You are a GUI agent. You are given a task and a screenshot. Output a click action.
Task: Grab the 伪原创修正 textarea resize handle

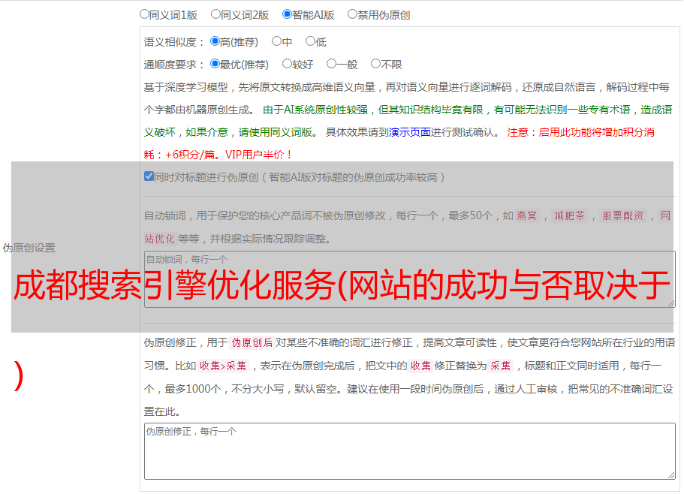pyautogui.click(x=671, y=475)
